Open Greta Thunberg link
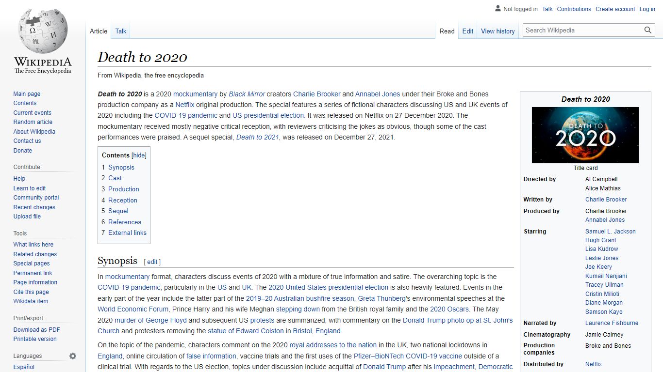 pyautogui.click(x=381, y=298)
